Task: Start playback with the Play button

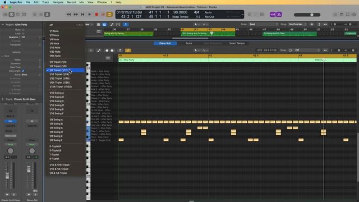Action: pyautogui.click(x=90, y=15)
